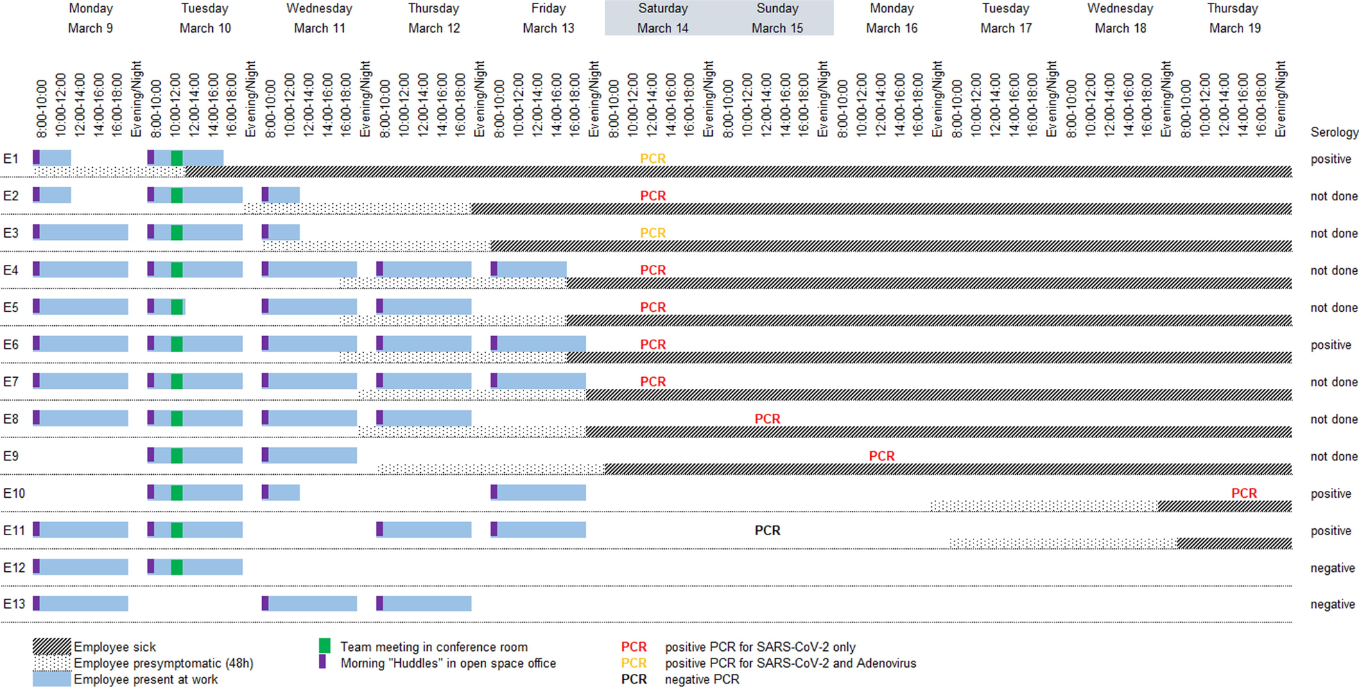Image resolution: width=1359 pixels, height=687 pixels.
Task: Click the 'negative' serology value for E12
Action: click(1332, 568)
